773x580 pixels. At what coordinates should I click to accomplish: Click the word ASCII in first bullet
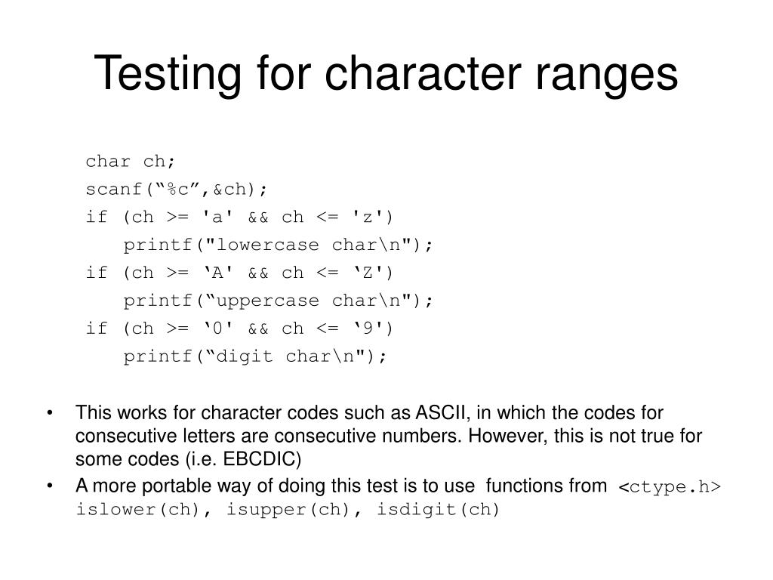[x=441, y=413]
